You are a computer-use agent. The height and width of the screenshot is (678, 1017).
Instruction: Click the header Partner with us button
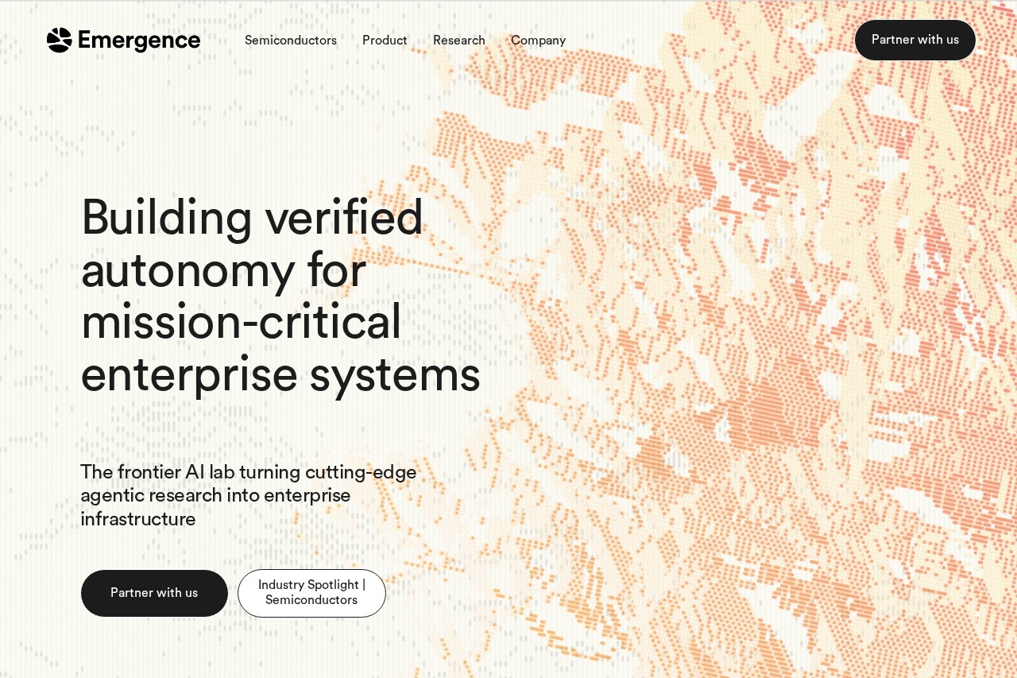click(x=915, y=40)
